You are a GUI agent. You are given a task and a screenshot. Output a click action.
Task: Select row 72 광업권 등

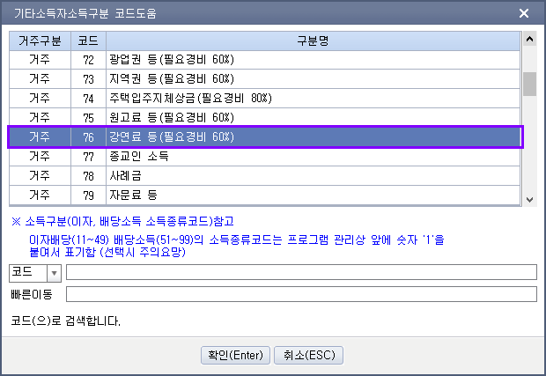(x=264, y=60)
